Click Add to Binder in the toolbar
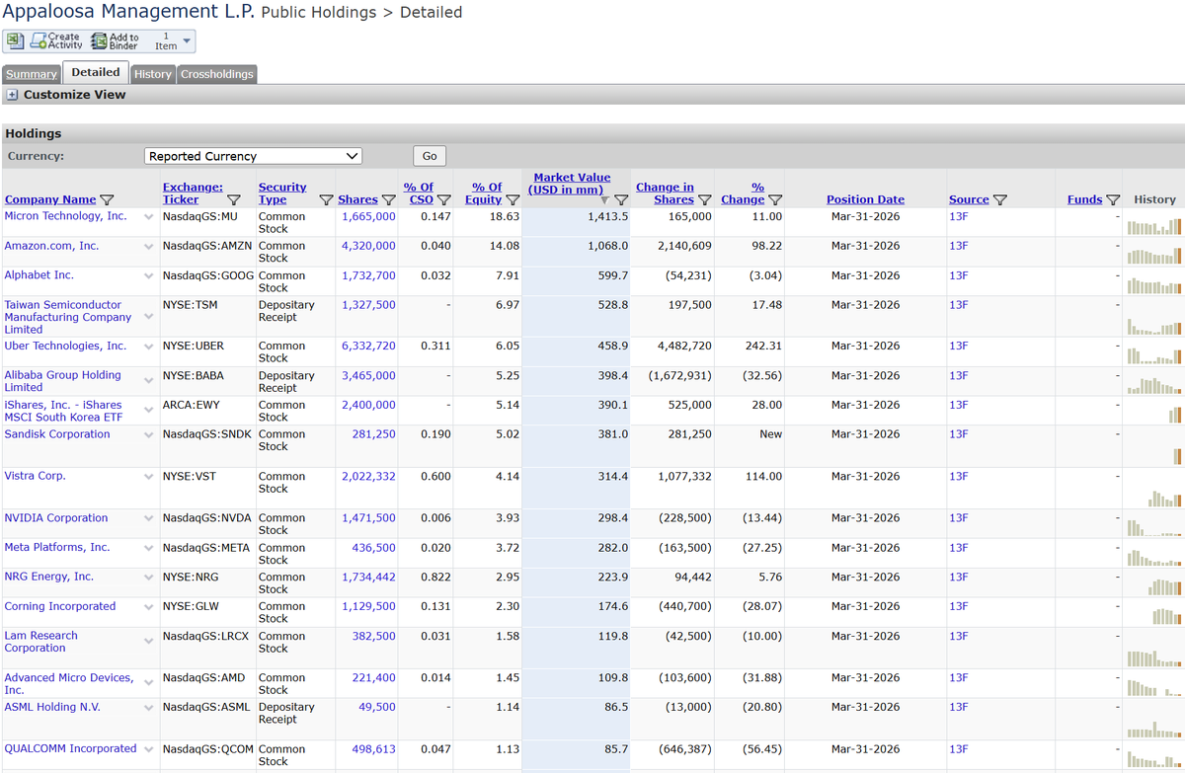 click(116, 40)
